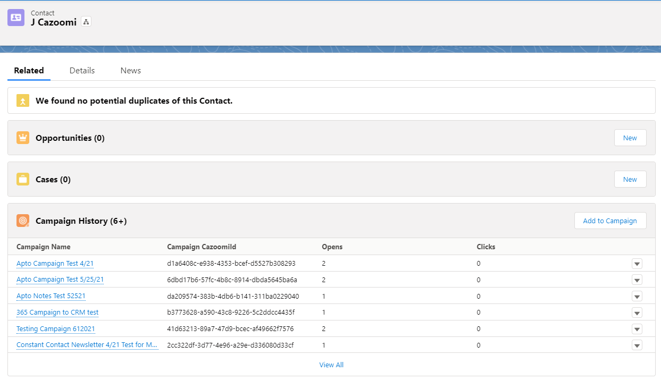This screenshot has width=661, height=380.
Task: Click the no potential duplicates message
Action: tap(134, 100)
